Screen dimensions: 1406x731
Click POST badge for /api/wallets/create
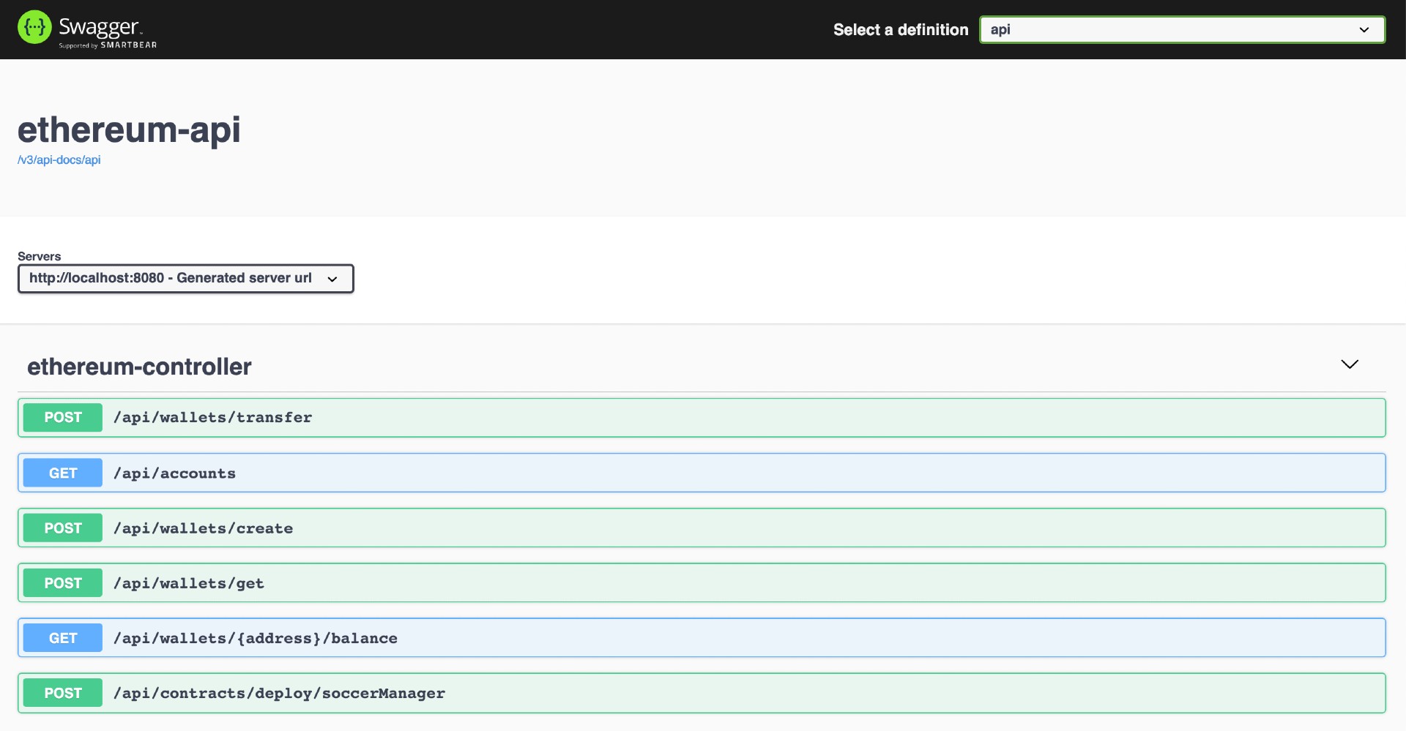(63, 528)
